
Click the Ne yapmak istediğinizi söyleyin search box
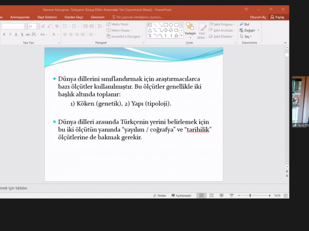[138, 17]
